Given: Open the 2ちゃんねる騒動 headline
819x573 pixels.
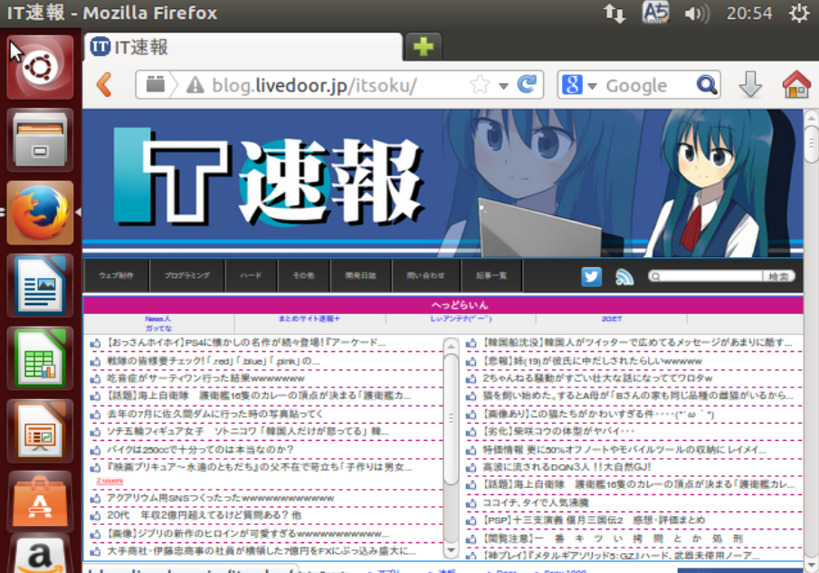Looking at the screenshot, I should [x=597, y=378].
